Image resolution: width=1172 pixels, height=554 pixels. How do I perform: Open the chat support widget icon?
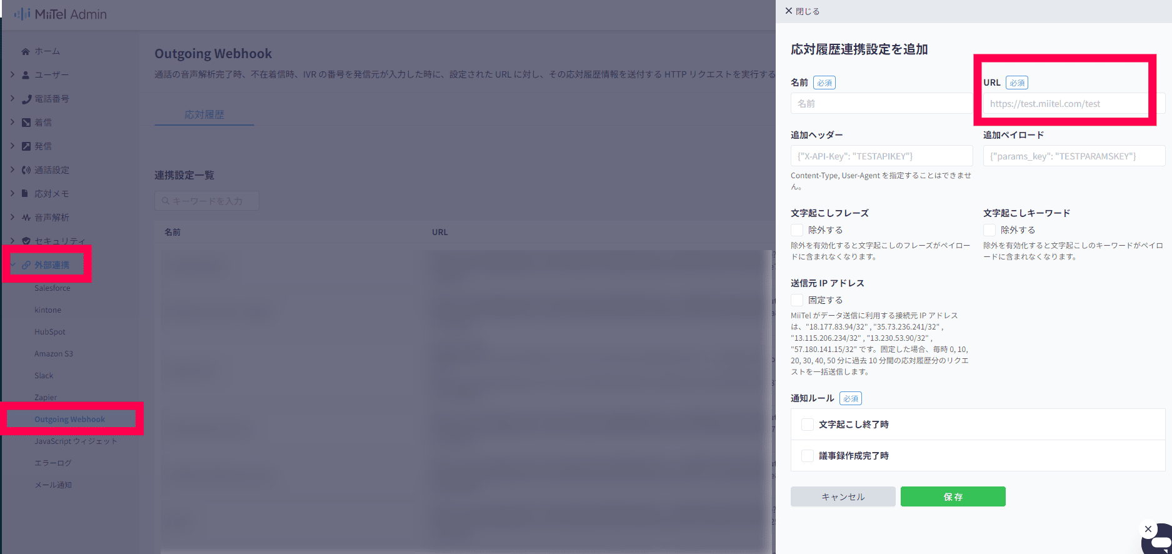pyautogui.click(x=1159, y=542)
